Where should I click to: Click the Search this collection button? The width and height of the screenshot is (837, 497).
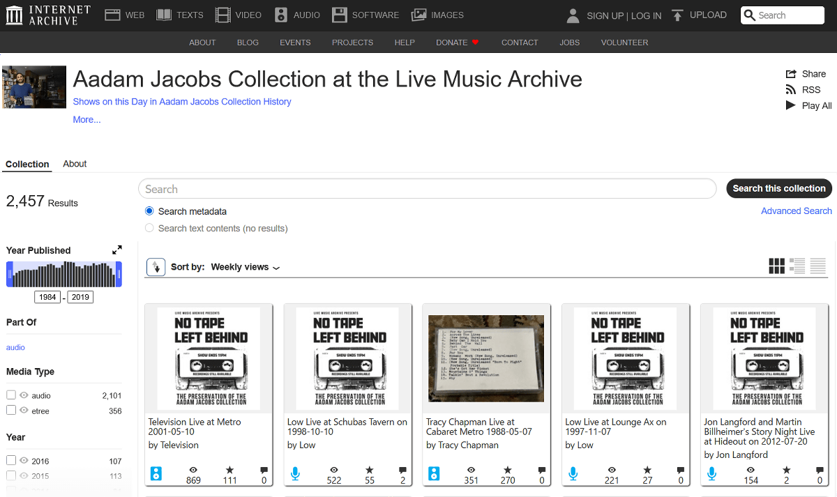coord(778,188)
